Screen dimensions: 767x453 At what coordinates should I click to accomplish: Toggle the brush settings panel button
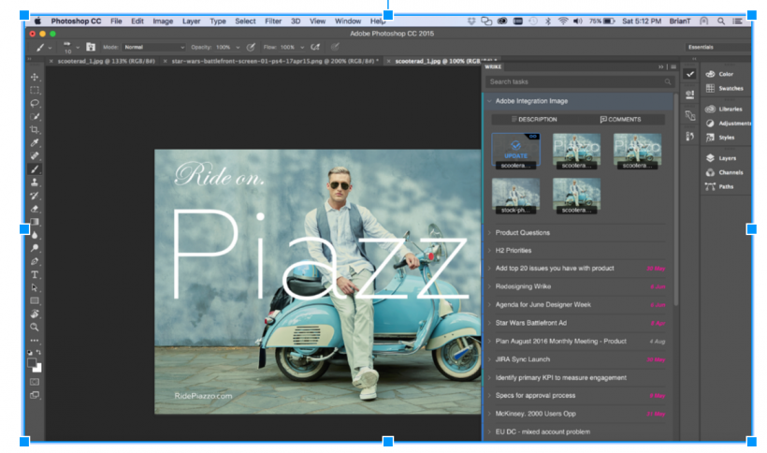click(x=90, y=46)
